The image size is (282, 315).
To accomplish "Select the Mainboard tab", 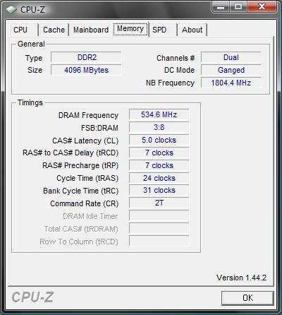I will point(91,30).
